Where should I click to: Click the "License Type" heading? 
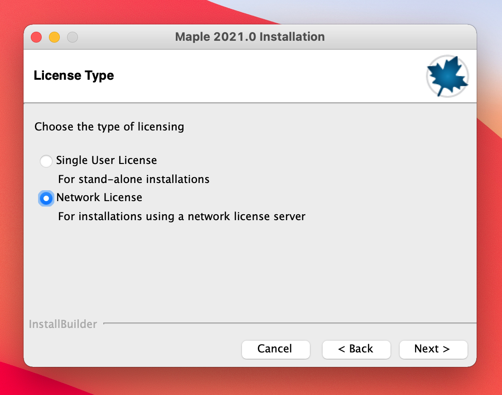pos(74,75)
